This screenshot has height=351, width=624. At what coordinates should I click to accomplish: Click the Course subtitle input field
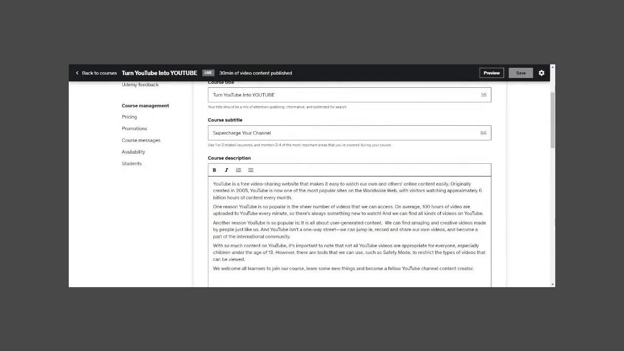[350, 133]
